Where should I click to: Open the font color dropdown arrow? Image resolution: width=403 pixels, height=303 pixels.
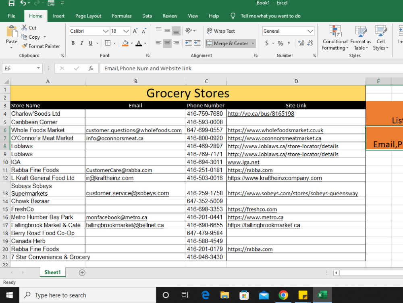point(145,43)
